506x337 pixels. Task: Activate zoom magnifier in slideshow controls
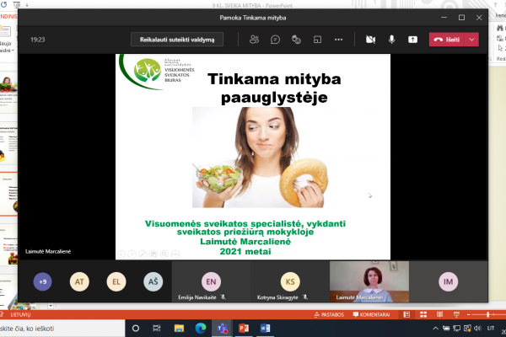click(x=164, y=254)
